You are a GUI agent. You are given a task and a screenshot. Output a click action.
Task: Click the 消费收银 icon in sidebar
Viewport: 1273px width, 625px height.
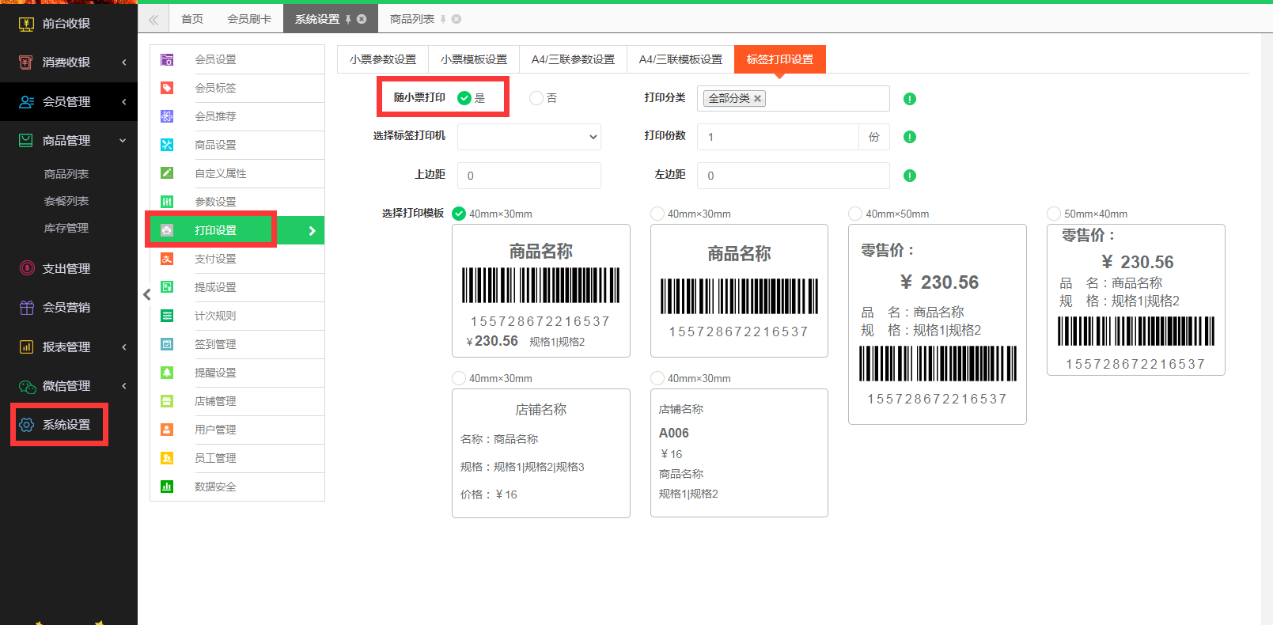coord(26,62)
